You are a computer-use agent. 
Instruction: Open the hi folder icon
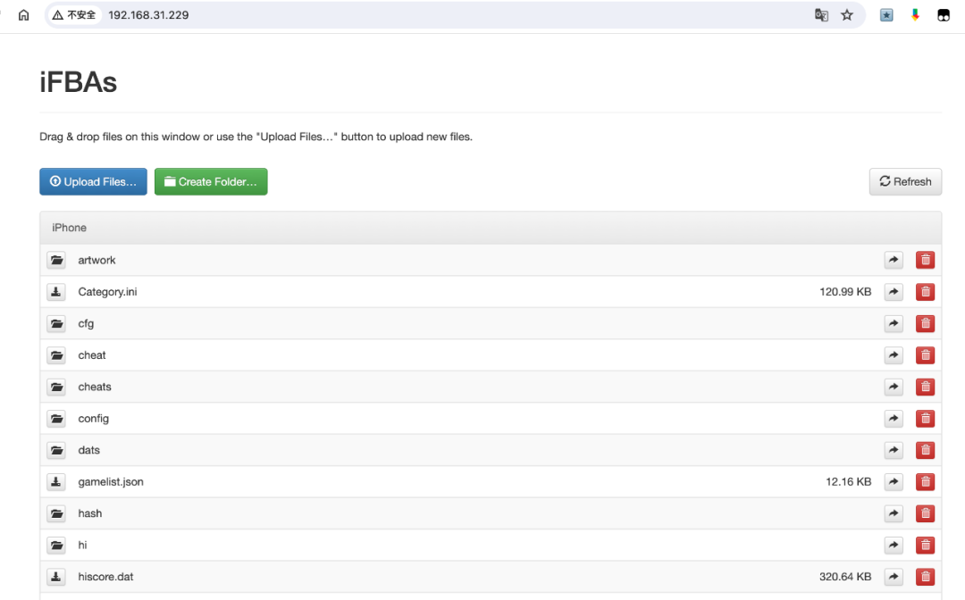[x=56, y=546]
